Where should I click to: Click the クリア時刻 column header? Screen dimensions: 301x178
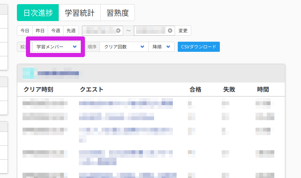38,89
